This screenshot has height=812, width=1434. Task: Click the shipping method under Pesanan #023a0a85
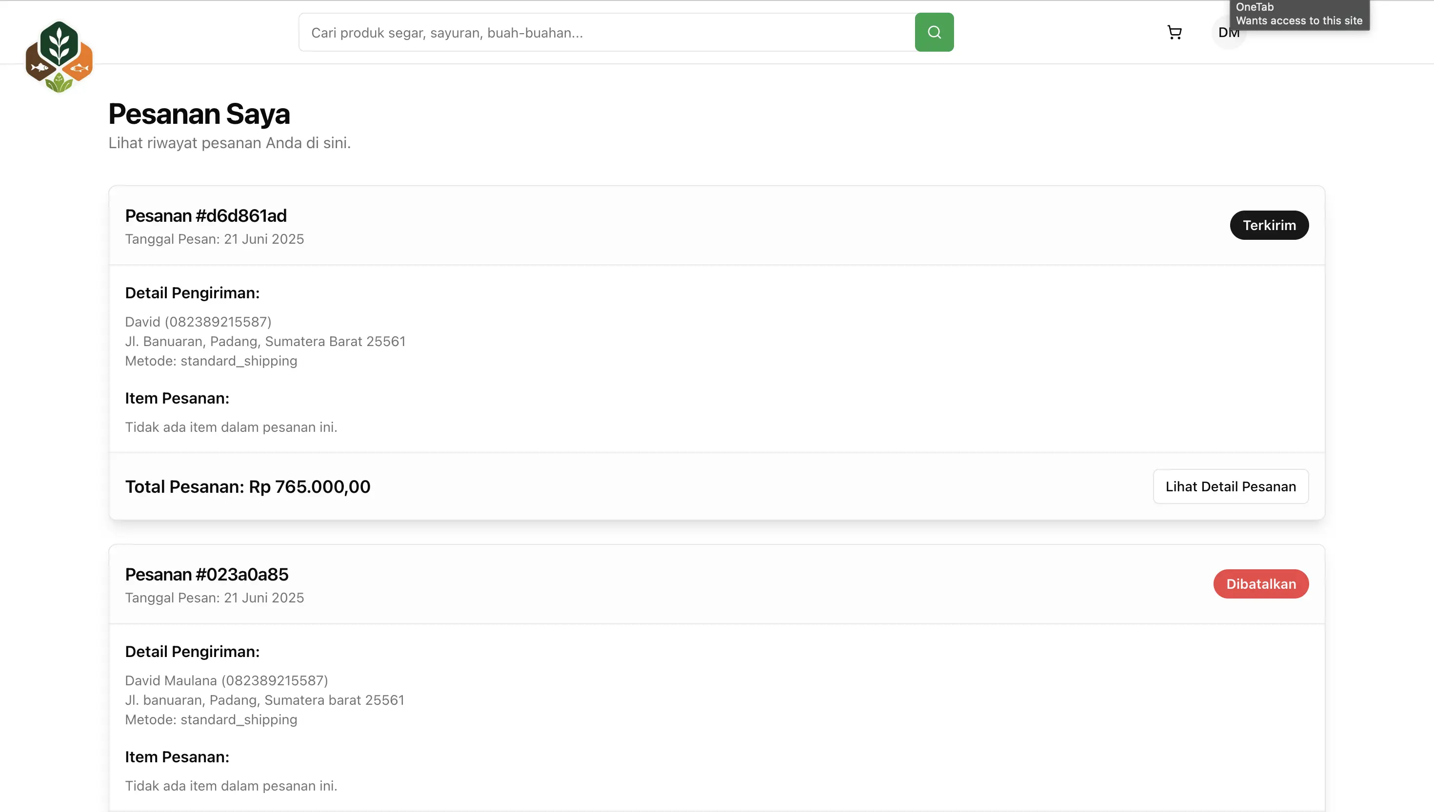pyautogui.click(x=211, y=719)
